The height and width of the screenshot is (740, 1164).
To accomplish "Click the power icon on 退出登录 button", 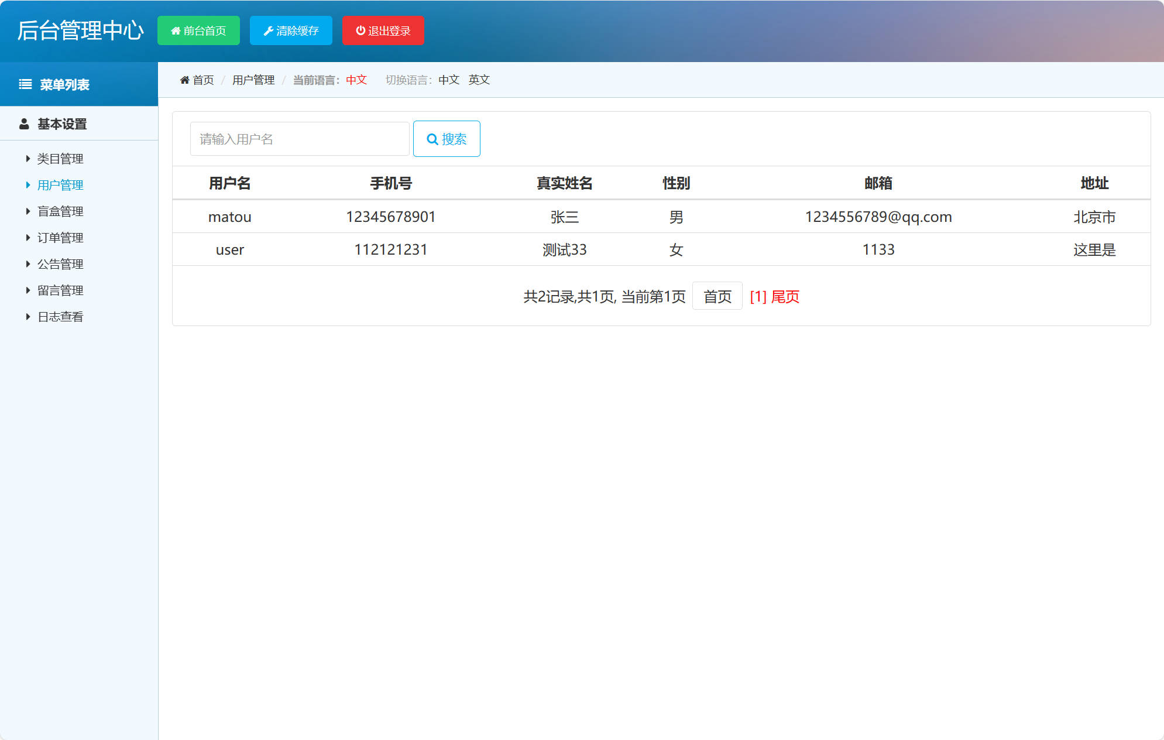I will [360, 30].
